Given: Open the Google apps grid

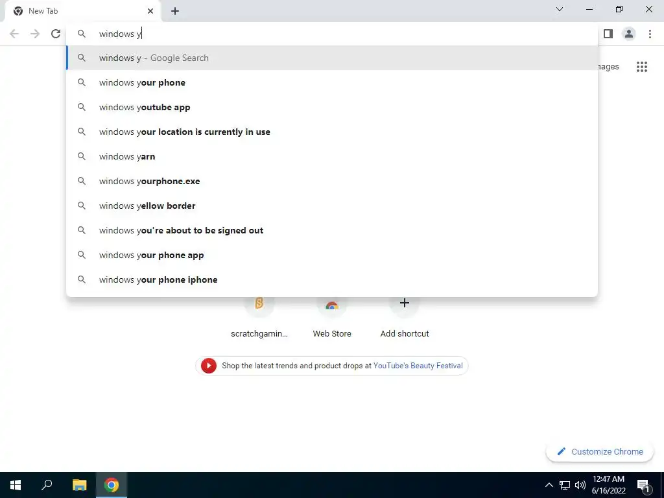Looking at the screenshot, I should 641,67.
